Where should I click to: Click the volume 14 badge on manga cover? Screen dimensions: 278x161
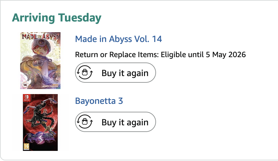coord(23,85)
